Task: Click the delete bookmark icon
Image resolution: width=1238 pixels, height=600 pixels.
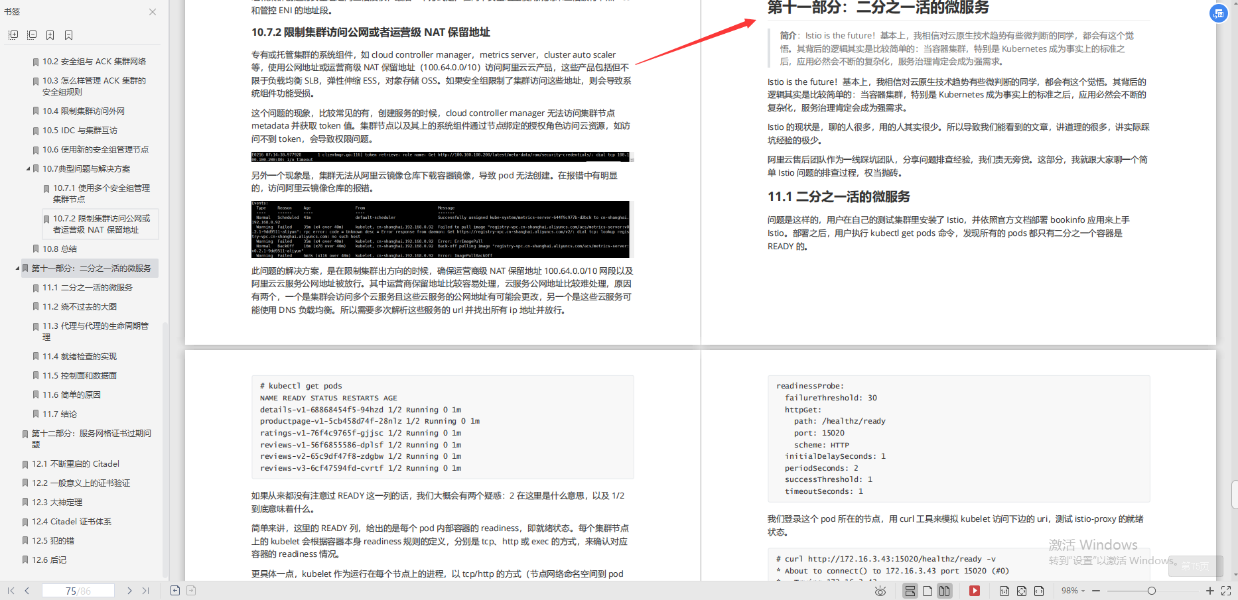Action: tap(69, 35)
